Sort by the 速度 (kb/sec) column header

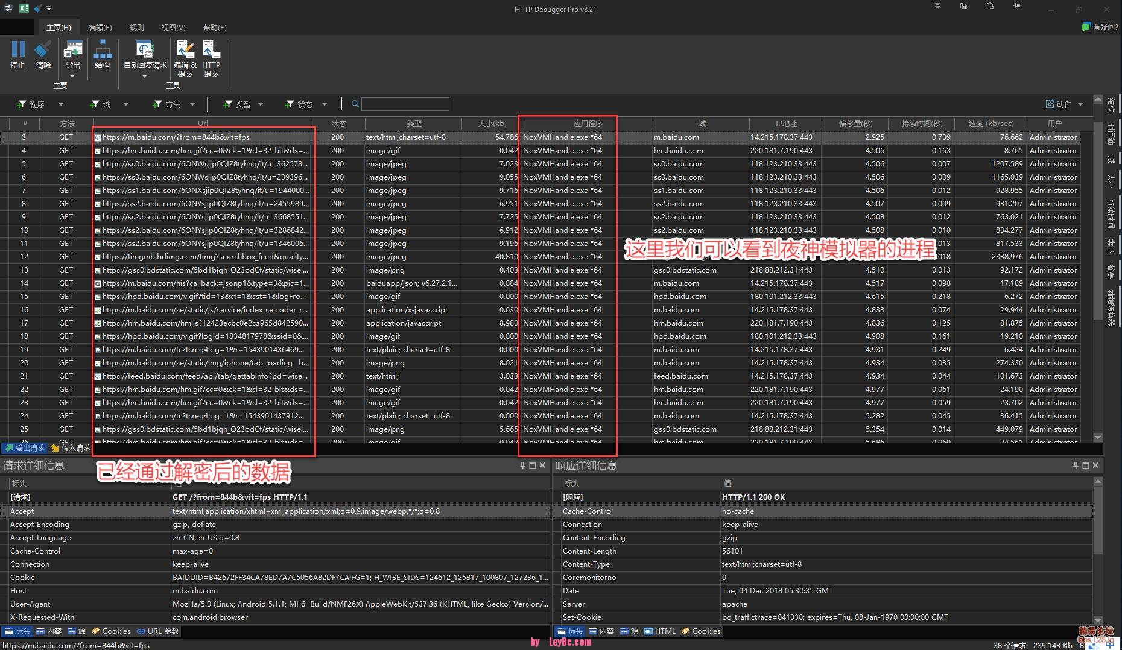point(990,123)
